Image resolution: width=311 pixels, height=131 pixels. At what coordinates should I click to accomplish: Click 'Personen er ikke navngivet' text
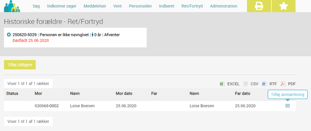[x=64, y=35]
